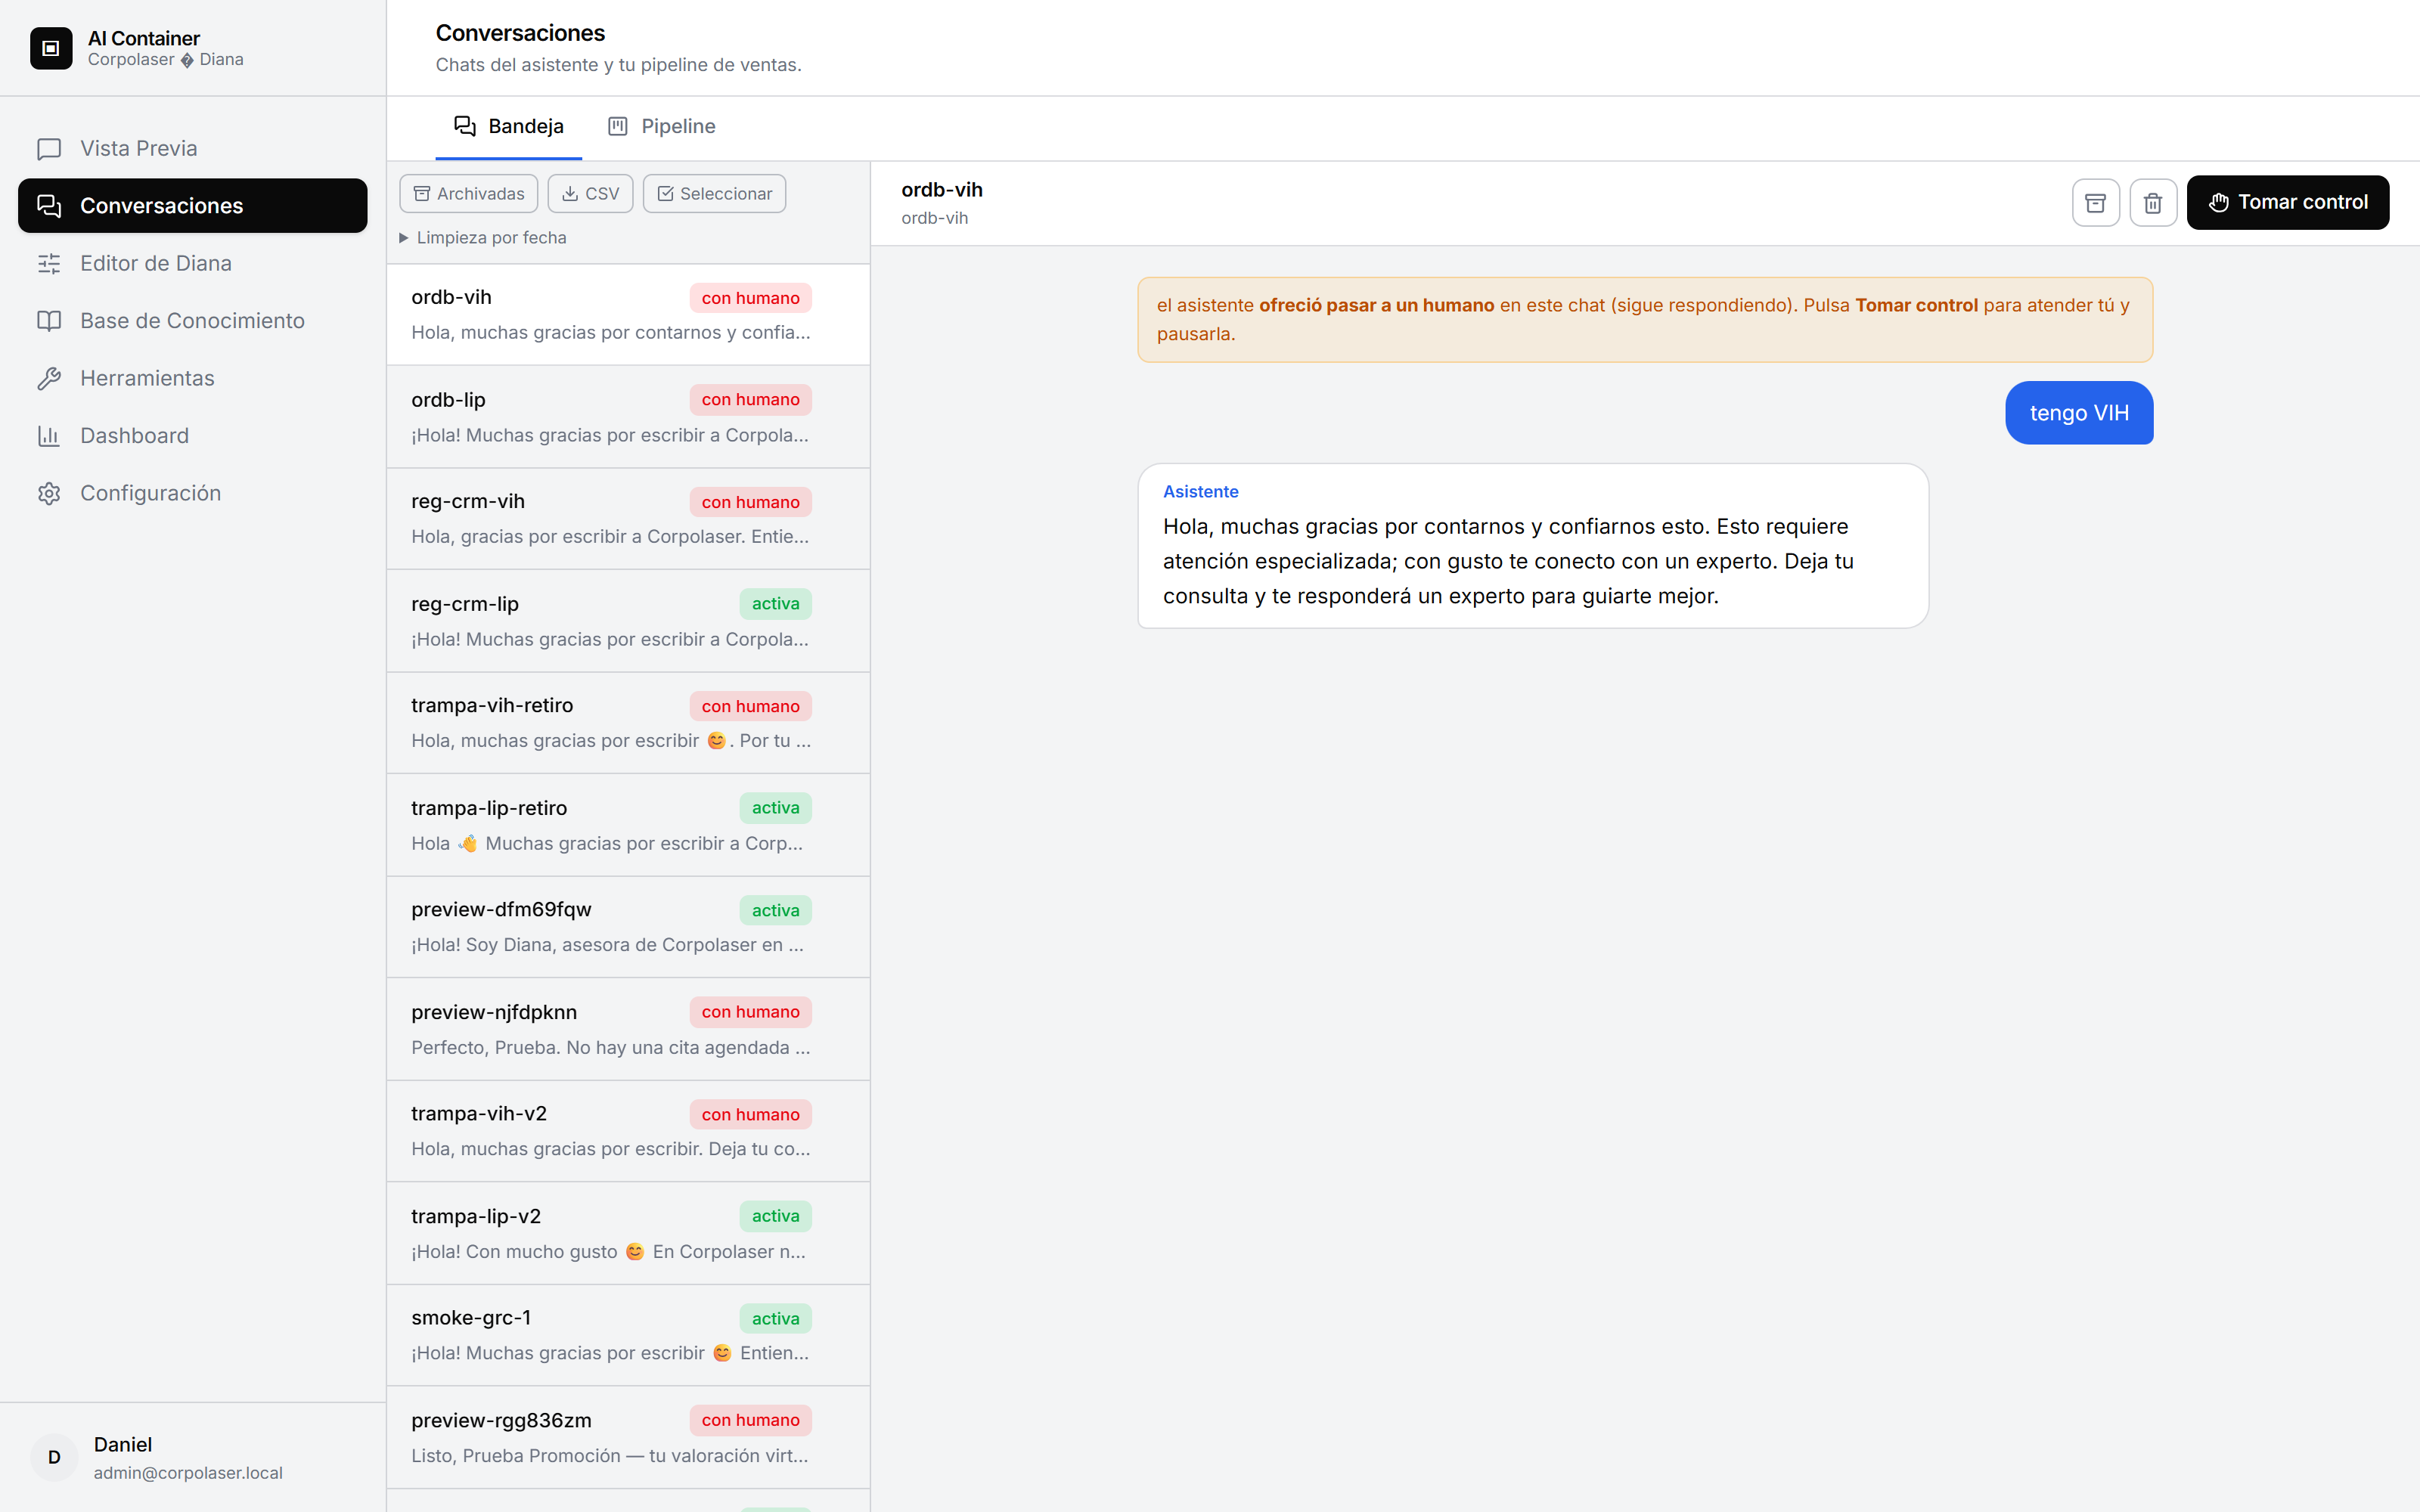The image size is (2420, 1512).
Task: Archive the ordb-vih conversation via header icon
Action: 2095,203
